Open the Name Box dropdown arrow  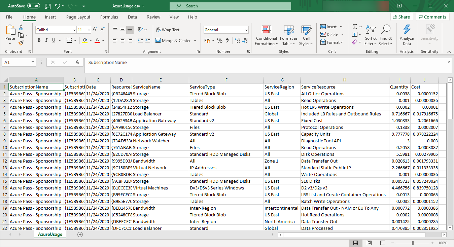pyautogui.click(x=33, y=62)
